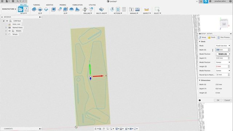Screen dimensions: 233x131
Task: Expand the Setups tree node
Action: (x=6, y=34)
